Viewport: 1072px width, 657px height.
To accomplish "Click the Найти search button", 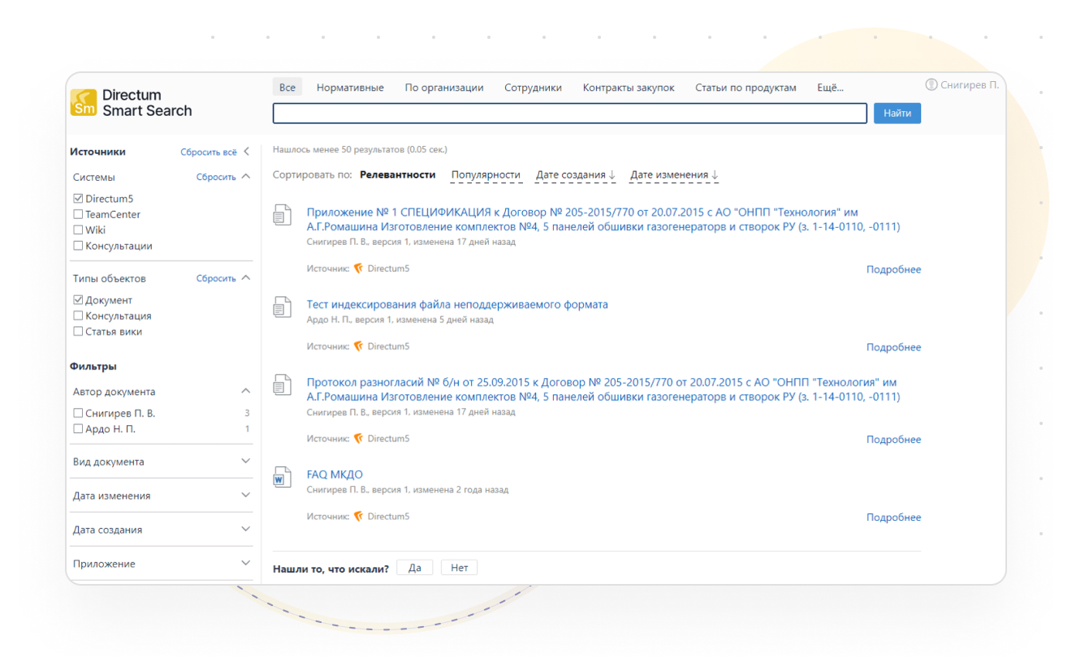I will [x=897, y=114].
